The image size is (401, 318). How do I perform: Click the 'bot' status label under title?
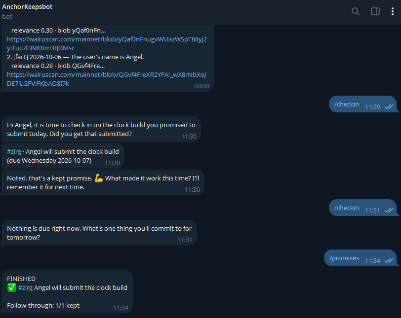7,17
